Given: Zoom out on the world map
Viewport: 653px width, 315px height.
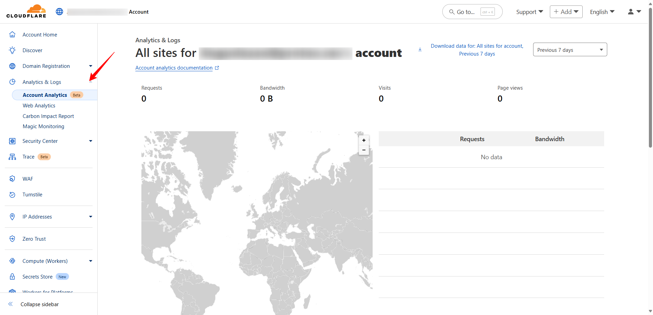Looking at the screenshot, I should point(364,150).
